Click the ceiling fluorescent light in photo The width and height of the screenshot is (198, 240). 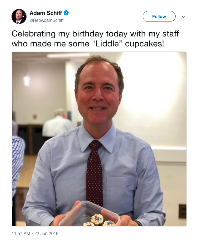click(68, 55)
